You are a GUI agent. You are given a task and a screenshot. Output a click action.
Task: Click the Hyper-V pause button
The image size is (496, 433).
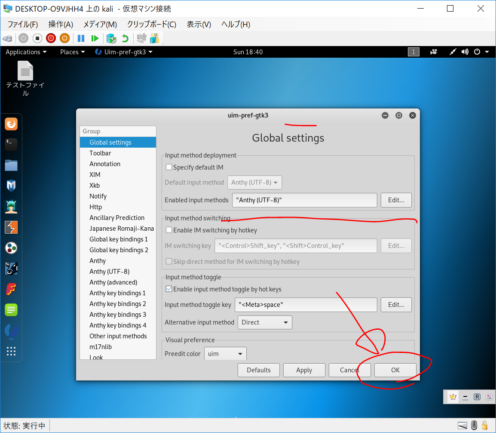[81, 38]
